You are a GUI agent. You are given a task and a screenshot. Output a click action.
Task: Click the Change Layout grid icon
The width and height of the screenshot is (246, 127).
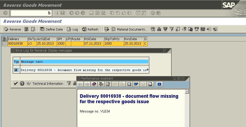[x=203, y=29]
